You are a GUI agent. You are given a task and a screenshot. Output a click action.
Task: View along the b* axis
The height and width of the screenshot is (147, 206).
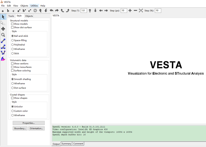[24, 11]
